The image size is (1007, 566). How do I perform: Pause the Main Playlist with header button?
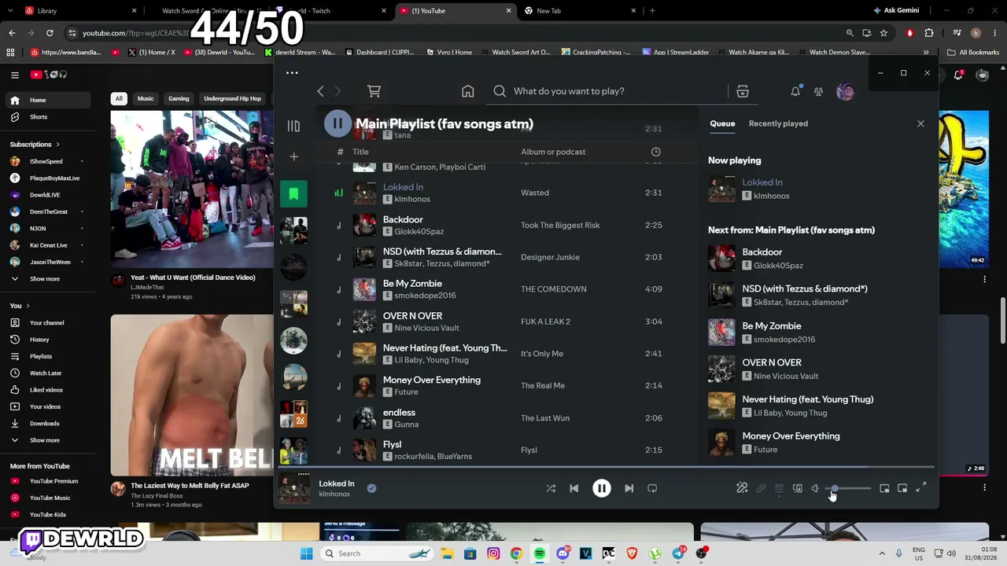point(338,123)
